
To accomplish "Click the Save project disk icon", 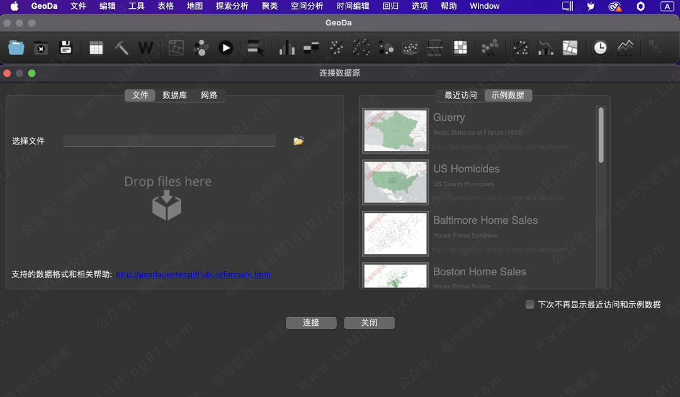I will (x=65, y=48).
